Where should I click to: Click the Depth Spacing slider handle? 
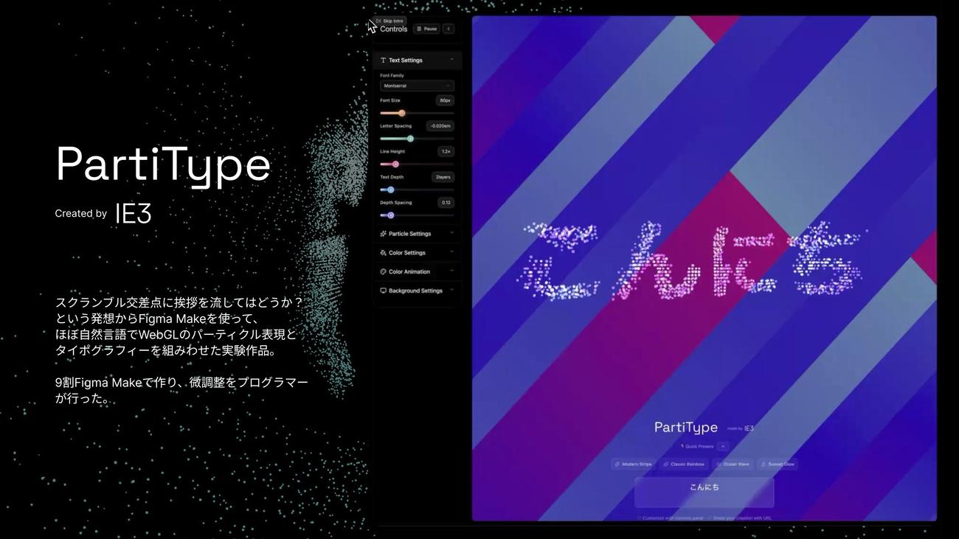click(x=390, y=215)
